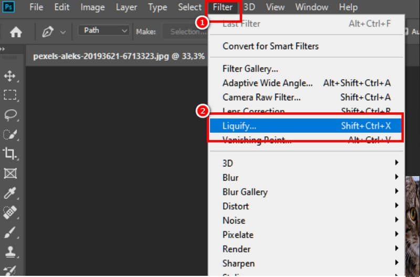Expand the Render submenu
Screen dimensions: 420x277
(x=307, y=249)
